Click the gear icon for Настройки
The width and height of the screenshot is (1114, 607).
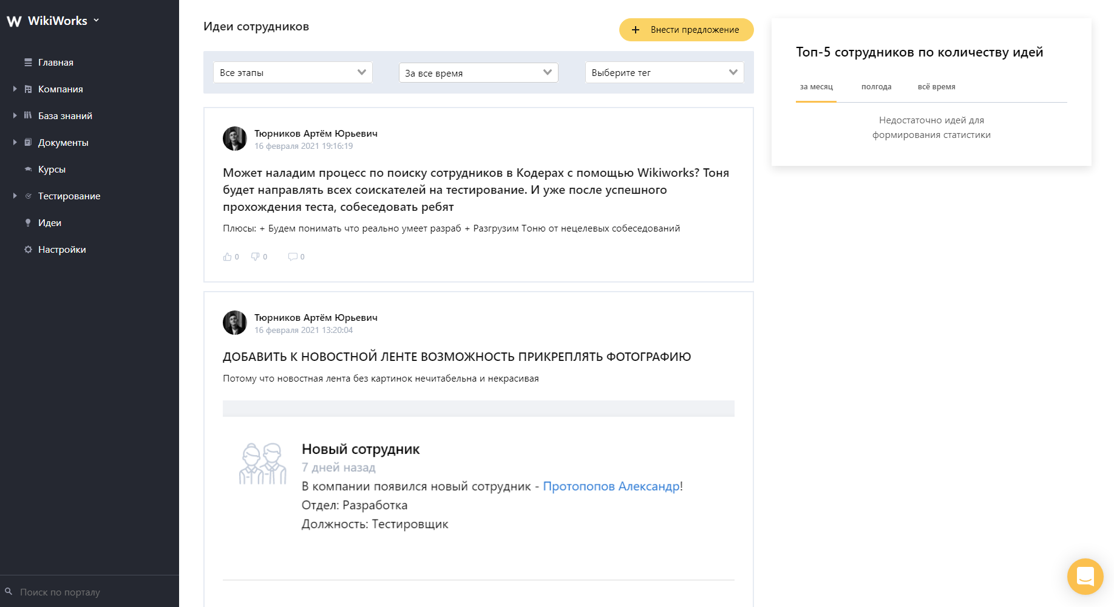(x=28, y=250)
